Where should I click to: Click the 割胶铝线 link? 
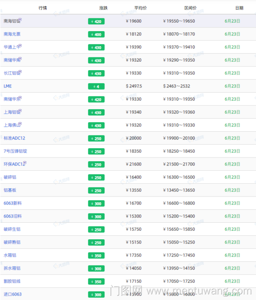tap(12, 281)
